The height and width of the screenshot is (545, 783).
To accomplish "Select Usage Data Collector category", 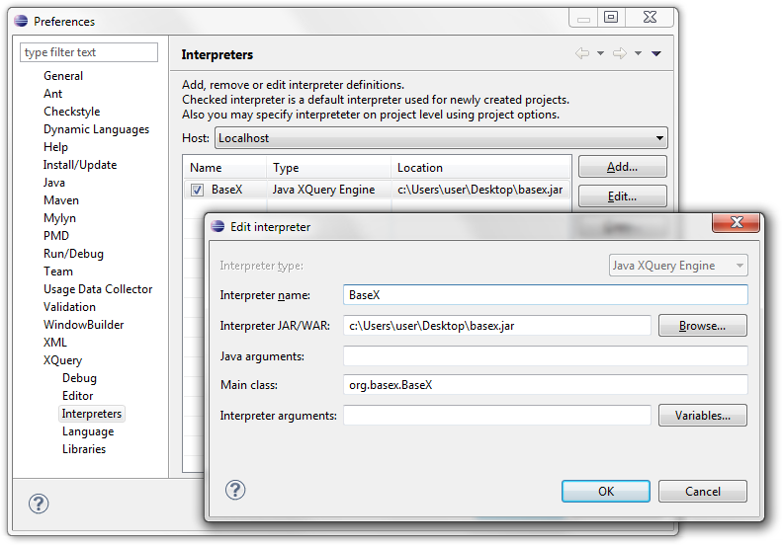I will click(97, 289).
